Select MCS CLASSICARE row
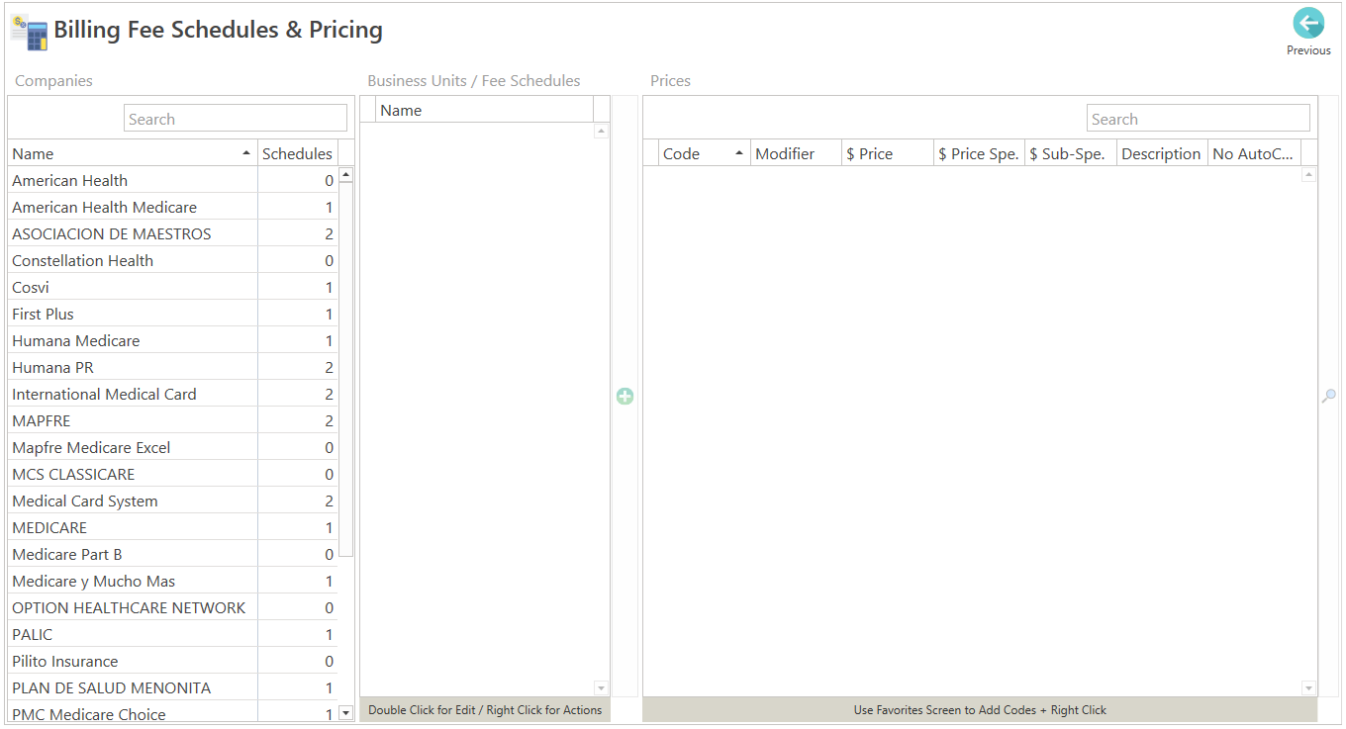This screenshot has width=1346, height=729. pos(172,474)
